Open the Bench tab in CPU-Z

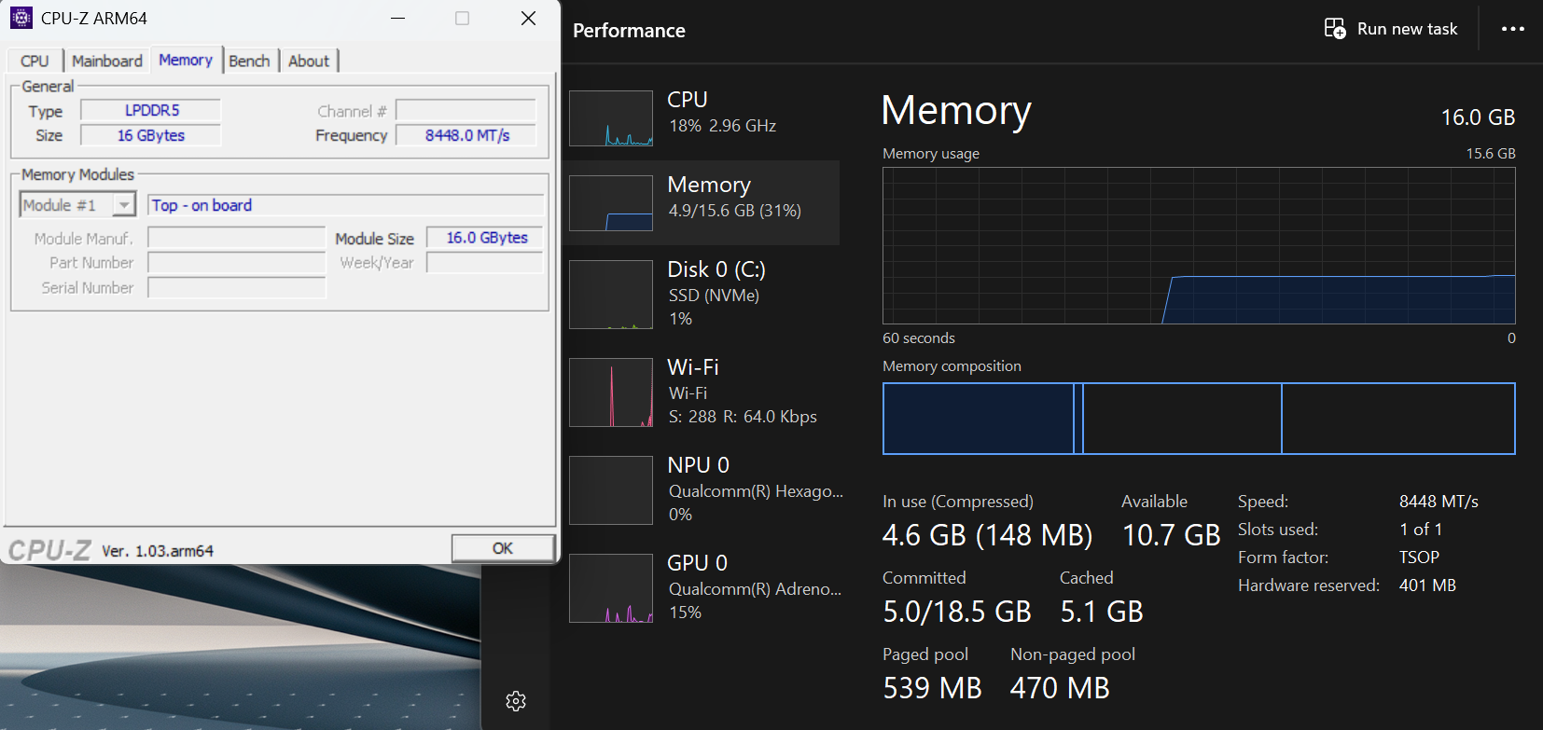249,61
